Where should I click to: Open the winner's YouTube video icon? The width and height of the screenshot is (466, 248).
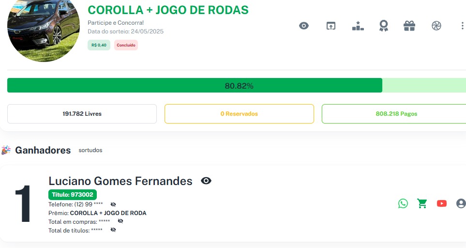pyautogui.click(x=442, y=203)
